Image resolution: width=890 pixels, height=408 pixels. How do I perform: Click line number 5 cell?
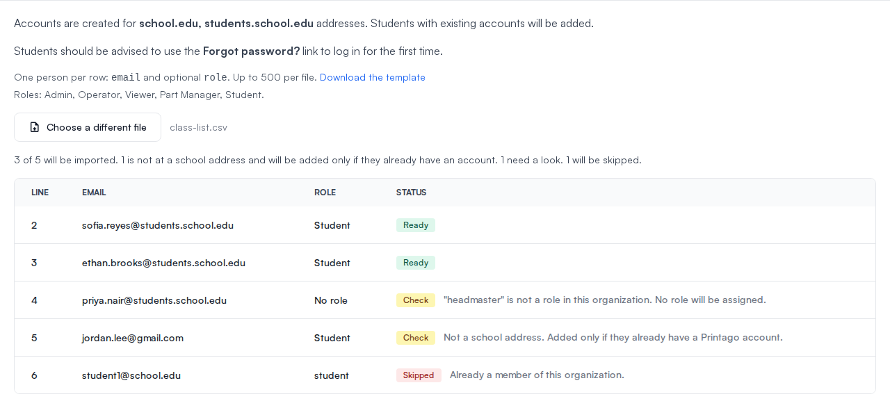(34, 338)
